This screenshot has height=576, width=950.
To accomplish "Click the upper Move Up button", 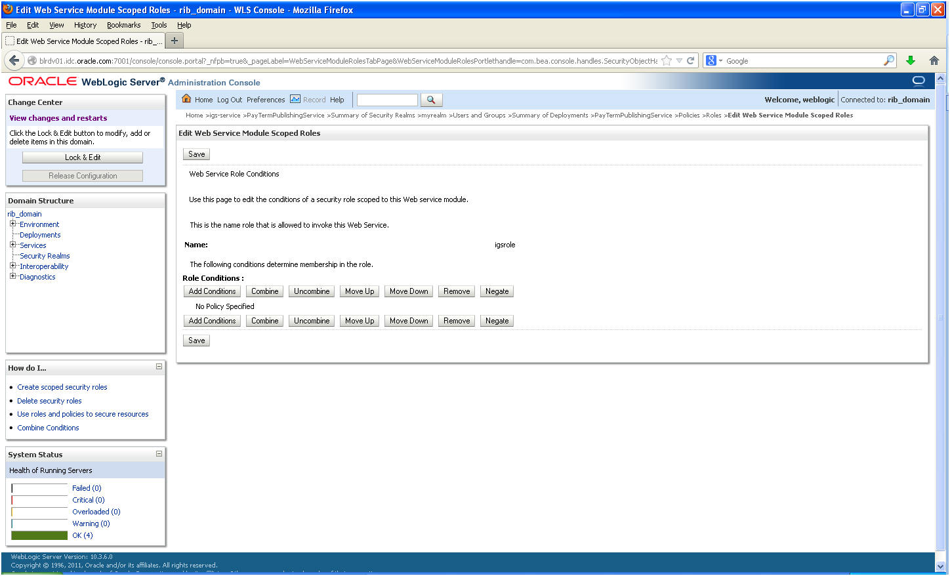I will (x=360, y=291).
